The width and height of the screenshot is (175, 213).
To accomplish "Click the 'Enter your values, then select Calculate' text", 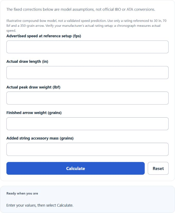I will pyautogui.click(x=40, y=205).
